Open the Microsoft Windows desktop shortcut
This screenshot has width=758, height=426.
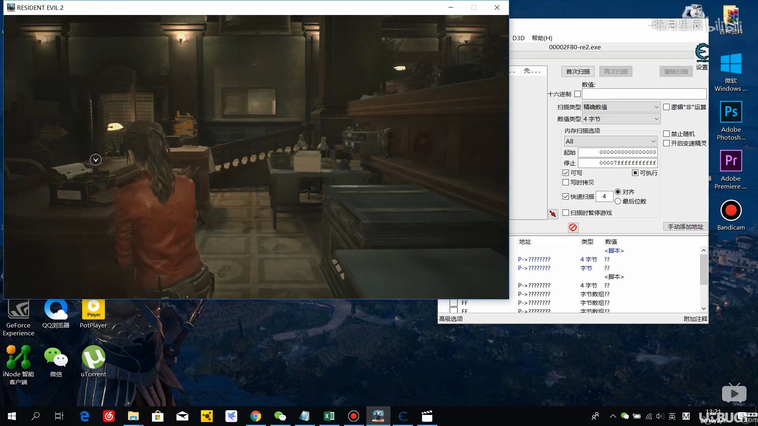[731, 72]
